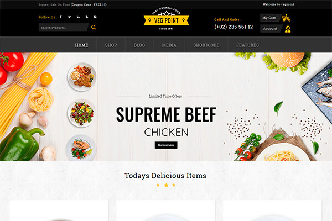Open the Facebook social icon
The image size is (332, 221).
click(61, 17)
